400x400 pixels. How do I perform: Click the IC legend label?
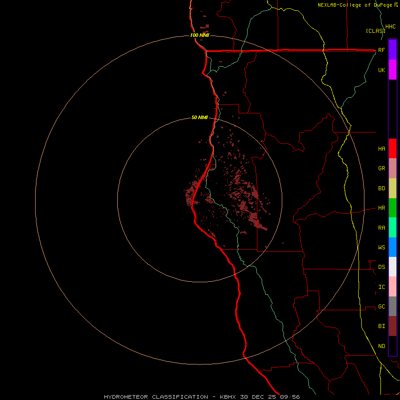(382, 287)
